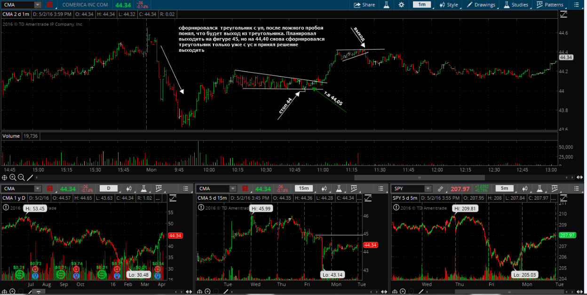
Task: Click the CMA symbol field in main chart
Action: [x=18, y=5]
